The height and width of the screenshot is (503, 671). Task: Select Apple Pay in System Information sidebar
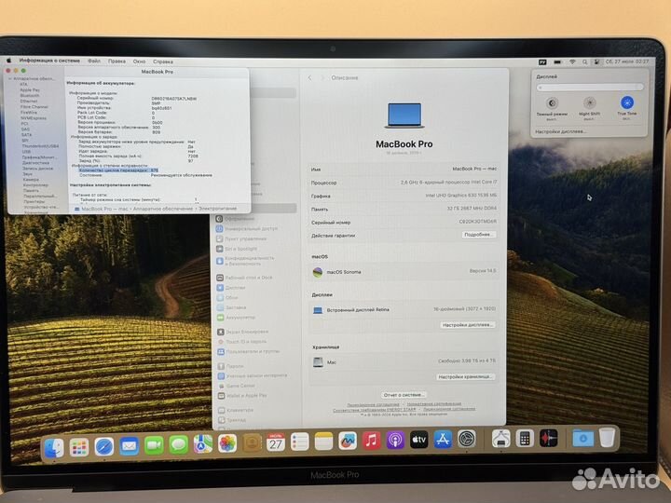tap(30, 90)
